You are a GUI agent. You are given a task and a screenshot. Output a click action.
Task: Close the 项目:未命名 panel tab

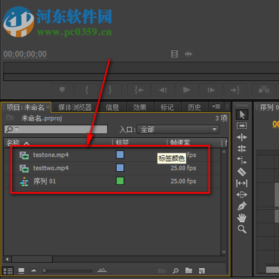pos(48,107)
